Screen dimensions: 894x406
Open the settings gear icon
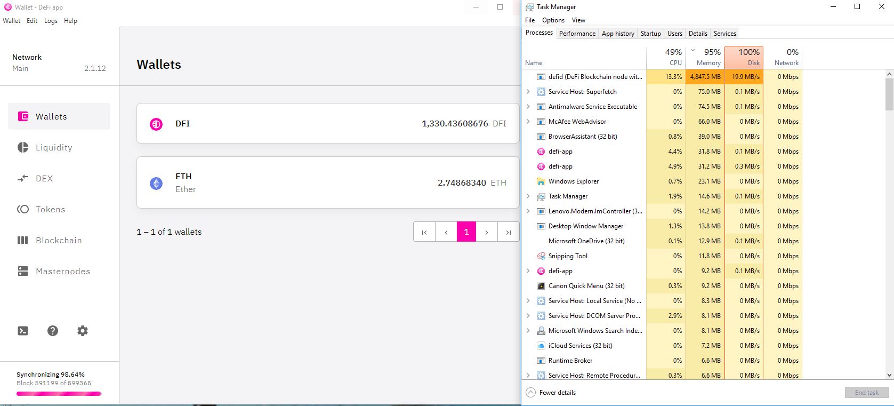(83, 331)
